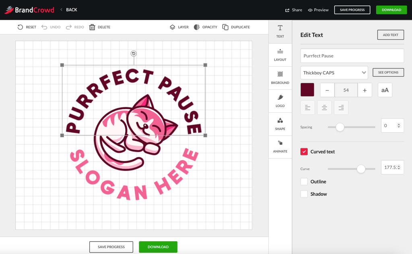Image resolution: width=412 pixels, height=254 pixels.
Task: Duplicate the selected text element
Action: coord(225,27)
